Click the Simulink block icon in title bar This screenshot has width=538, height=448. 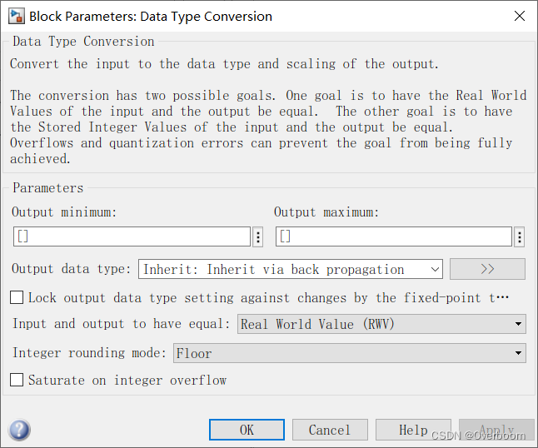pos(17,17)
